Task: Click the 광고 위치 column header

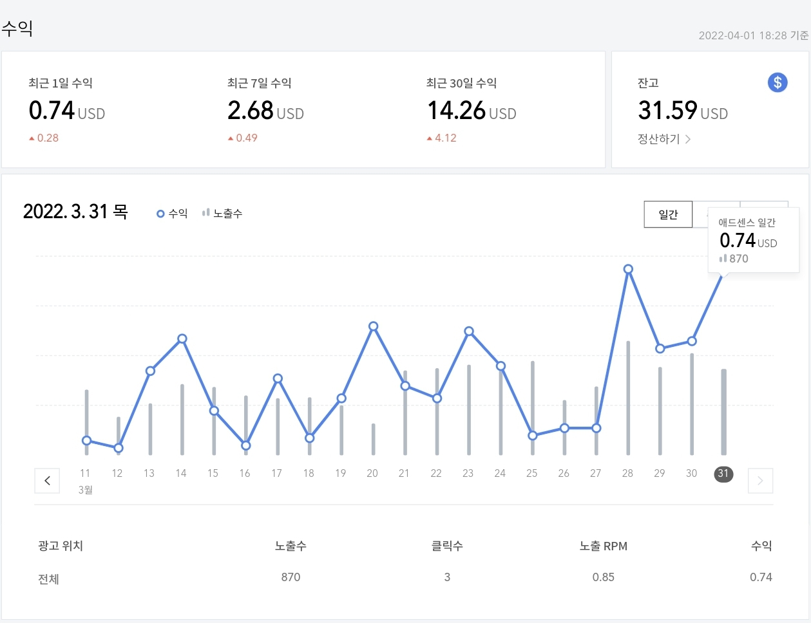Action: tap(61, 546)
